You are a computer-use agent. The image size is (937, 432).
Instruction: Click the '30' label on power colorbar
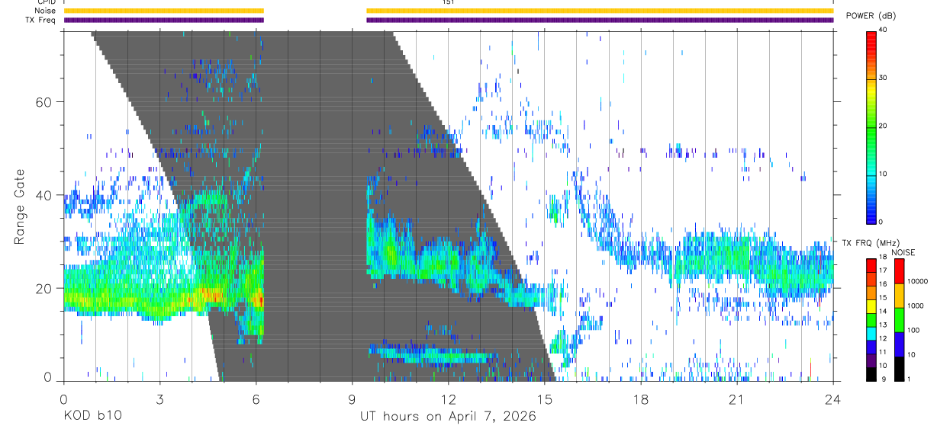tap(884, 78)
